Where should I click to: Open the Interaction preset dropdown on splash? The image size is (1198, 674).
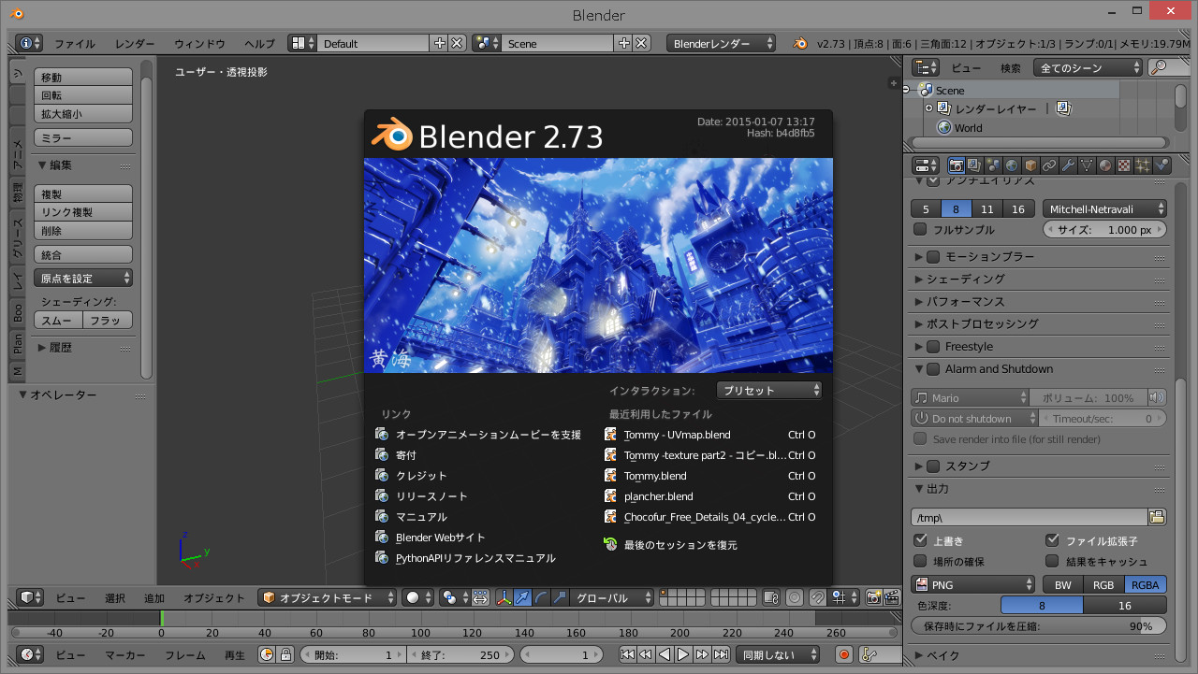769,390
